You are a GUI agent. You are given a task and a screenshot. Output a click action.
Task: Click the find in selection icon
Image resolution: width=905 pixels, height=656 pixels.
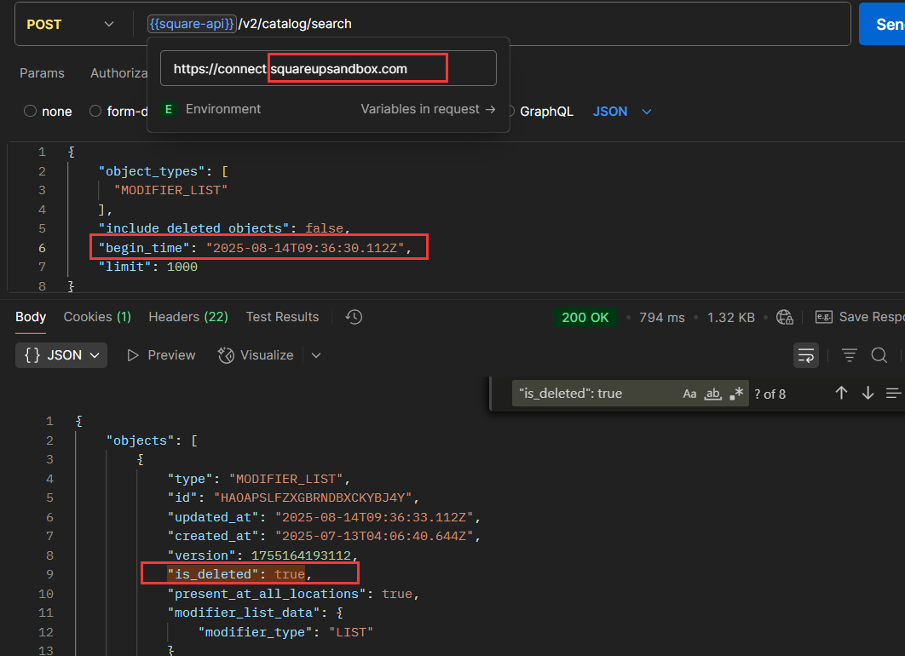coord(893,394)
